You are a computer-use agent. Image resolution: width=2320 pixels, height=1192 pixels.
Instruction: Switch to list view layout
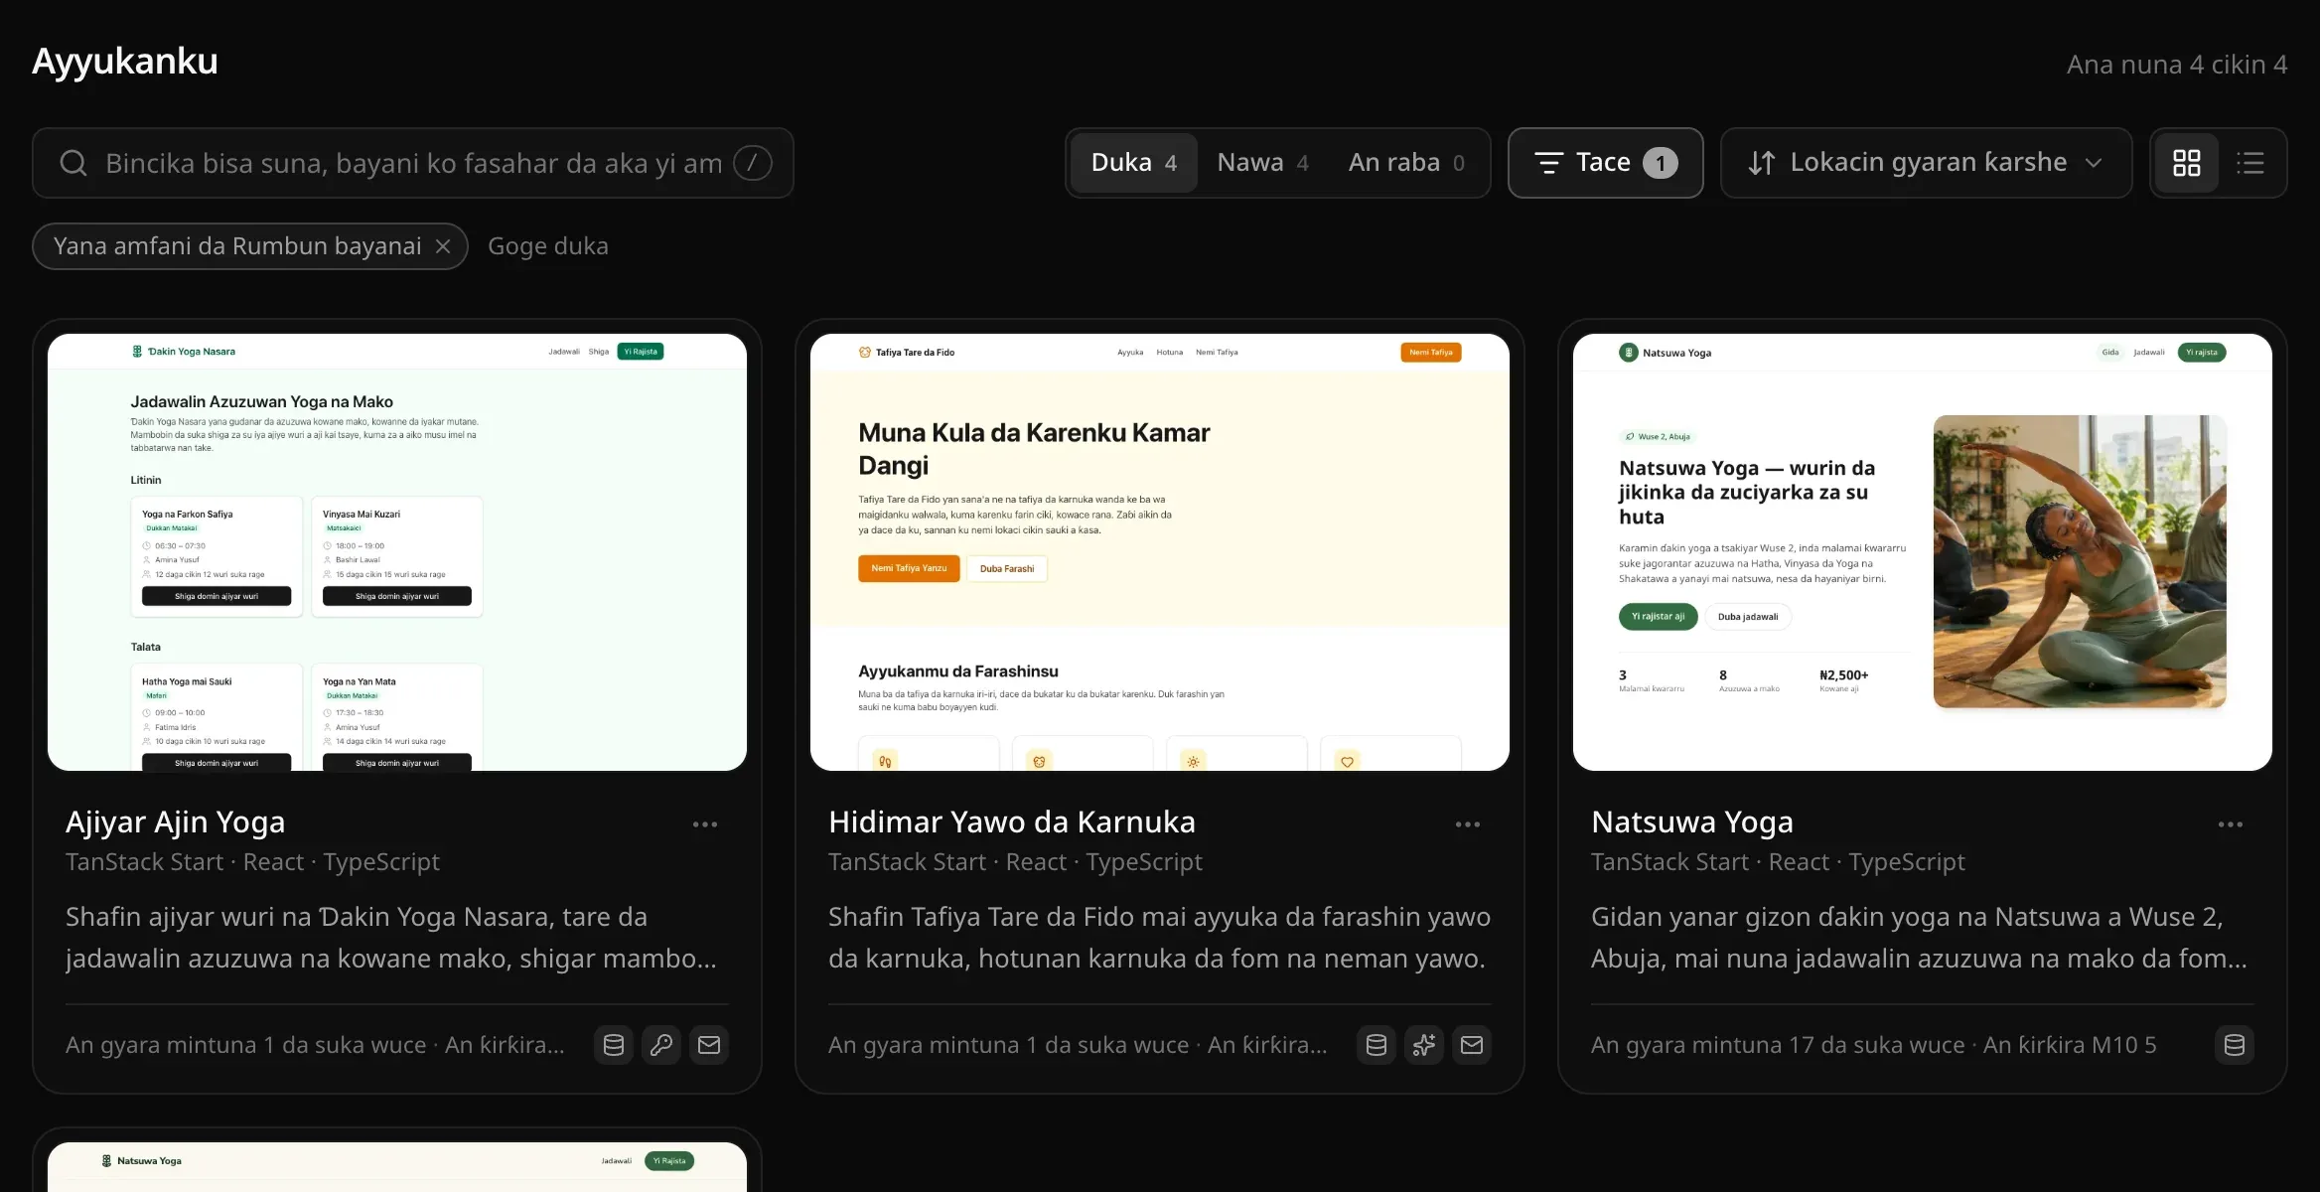click(x=2250, y=163)
